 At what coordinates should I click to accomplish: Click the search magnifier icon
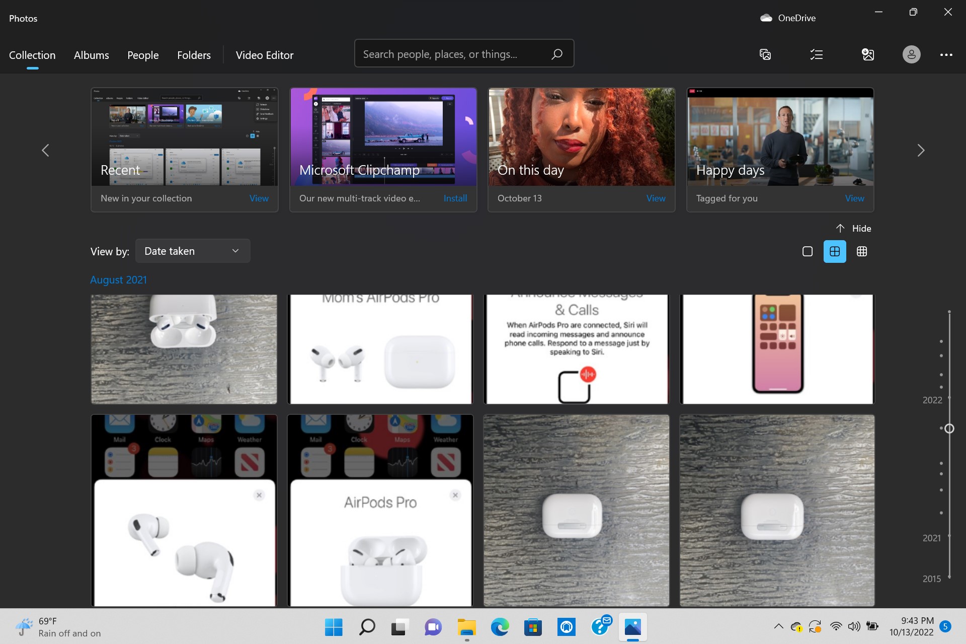click(x=556, y=54)
